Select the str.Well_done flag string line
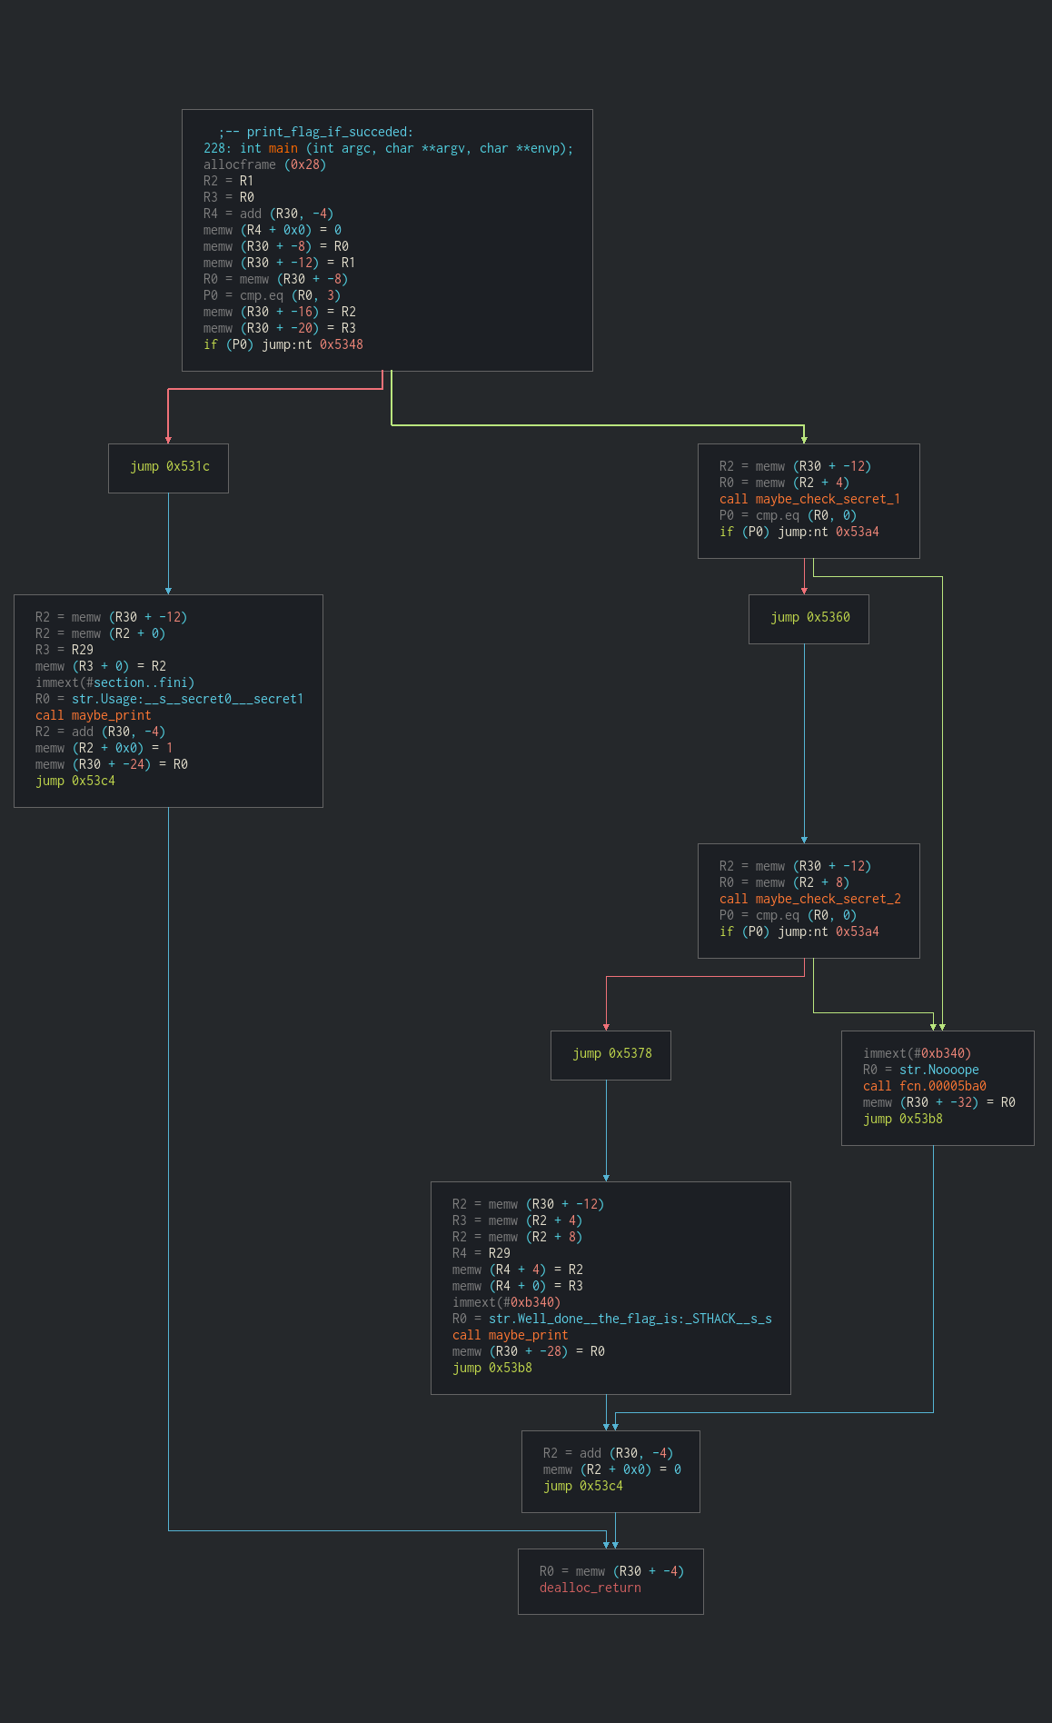Viewport: 1052px width, 1723px height. 612,1319
